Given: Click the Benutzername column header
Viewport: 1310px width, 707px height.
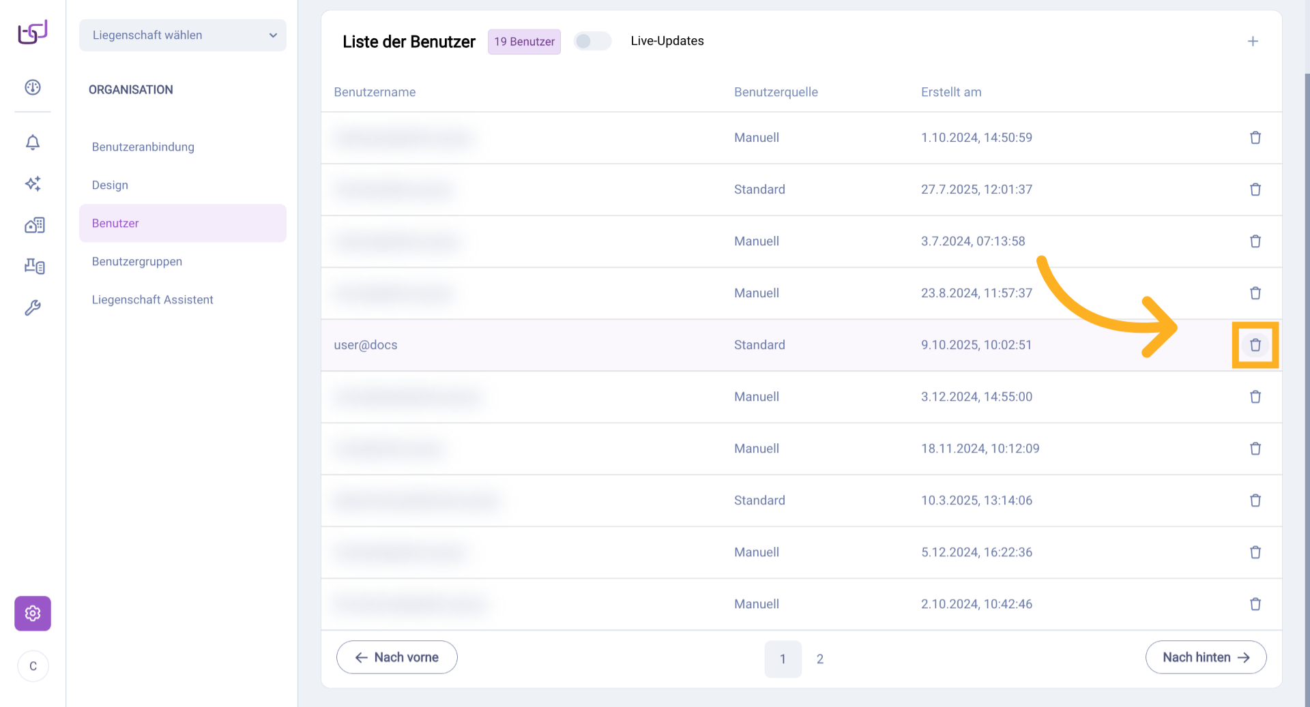Looking at the screenshot, I should [x=375, y=92].
